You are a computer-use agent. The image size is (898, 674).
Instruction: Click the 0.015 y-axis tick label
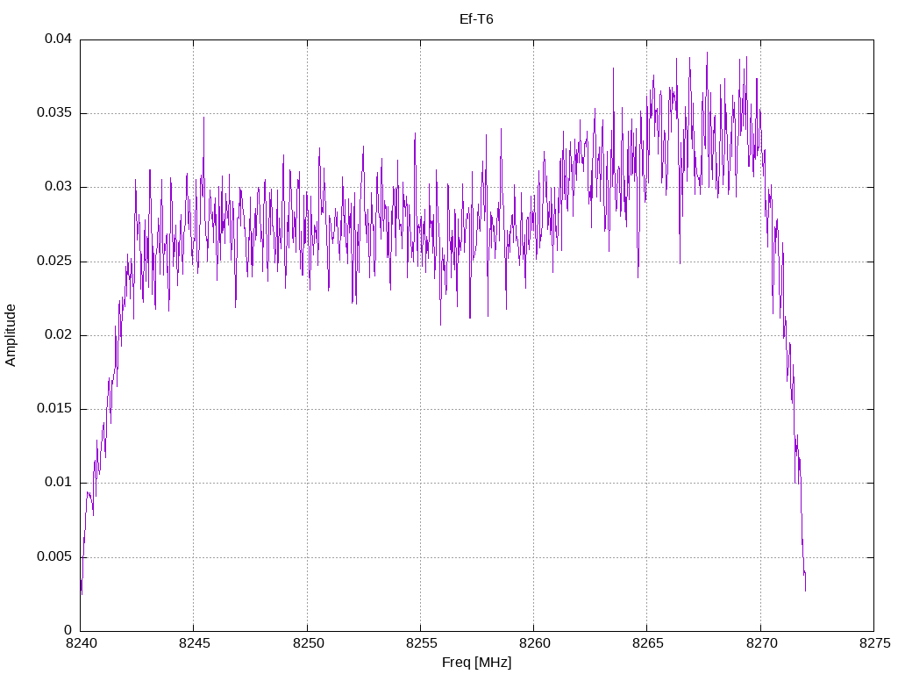54,409
